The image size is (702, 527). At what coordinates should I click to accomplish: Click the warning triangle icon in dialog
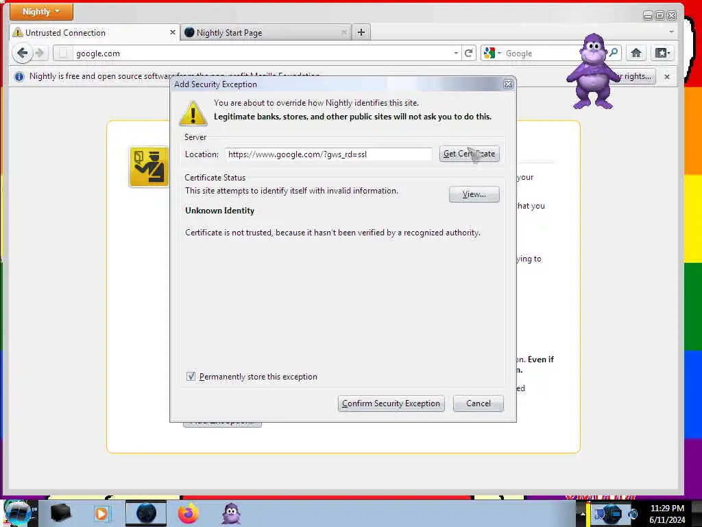click(x=193, y=113)
